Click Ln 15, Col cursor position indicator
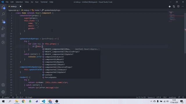The image size is (186, 104). click(141, 97)
